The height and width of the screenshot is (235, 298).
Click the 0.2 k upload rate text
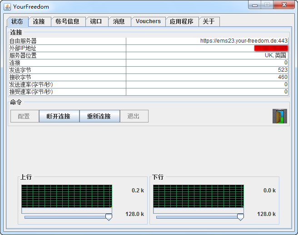coord(138,191)
